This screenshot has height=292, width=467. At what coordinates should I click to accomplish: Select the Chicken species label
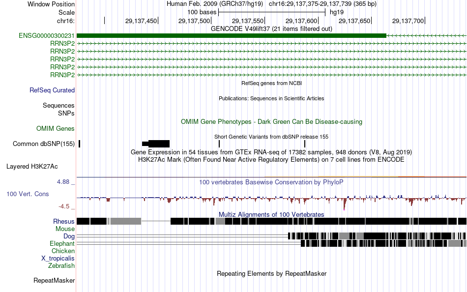(x=63, y=251)
